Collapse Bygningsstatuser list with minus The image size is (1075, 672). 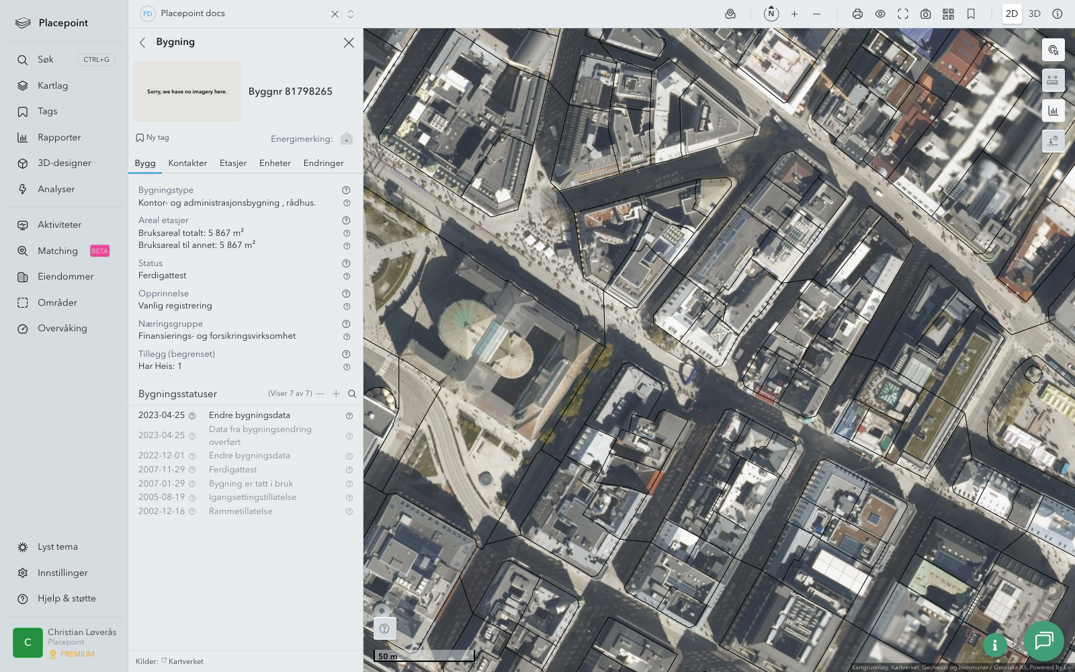coord(320,394)
